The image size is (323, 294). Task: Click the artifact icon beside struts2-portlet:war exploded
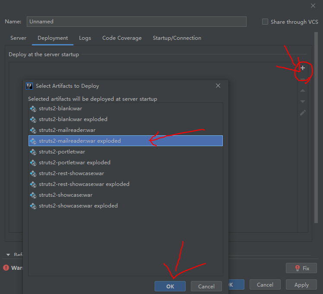(33, 163)
